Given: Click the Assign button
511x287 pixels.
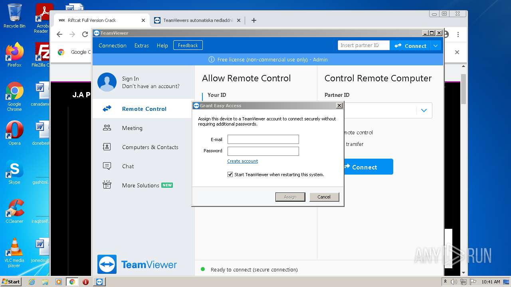Looking at the screenshot, I should [x=290, y=197].
